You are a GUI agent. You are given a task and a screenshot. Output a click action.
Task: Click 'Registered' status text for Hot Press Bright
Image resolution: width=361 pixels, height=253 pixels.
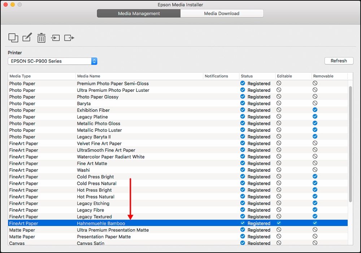pos(259,190)
